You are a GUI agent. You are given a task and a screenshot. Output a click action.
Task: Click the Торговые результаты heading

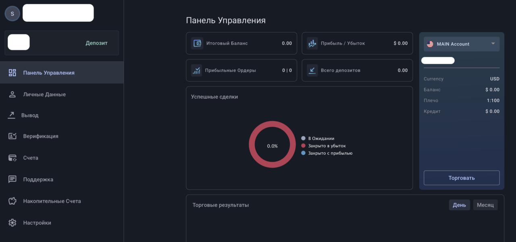tap(221, 205)
